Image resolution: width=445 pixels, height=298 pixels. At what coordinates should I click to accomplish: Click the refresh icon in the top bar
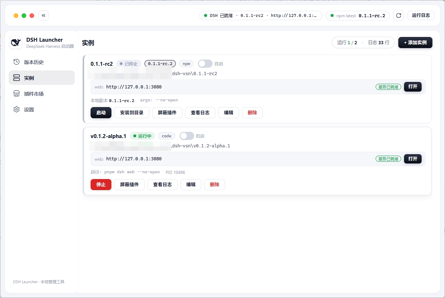[x=398, y=15]
